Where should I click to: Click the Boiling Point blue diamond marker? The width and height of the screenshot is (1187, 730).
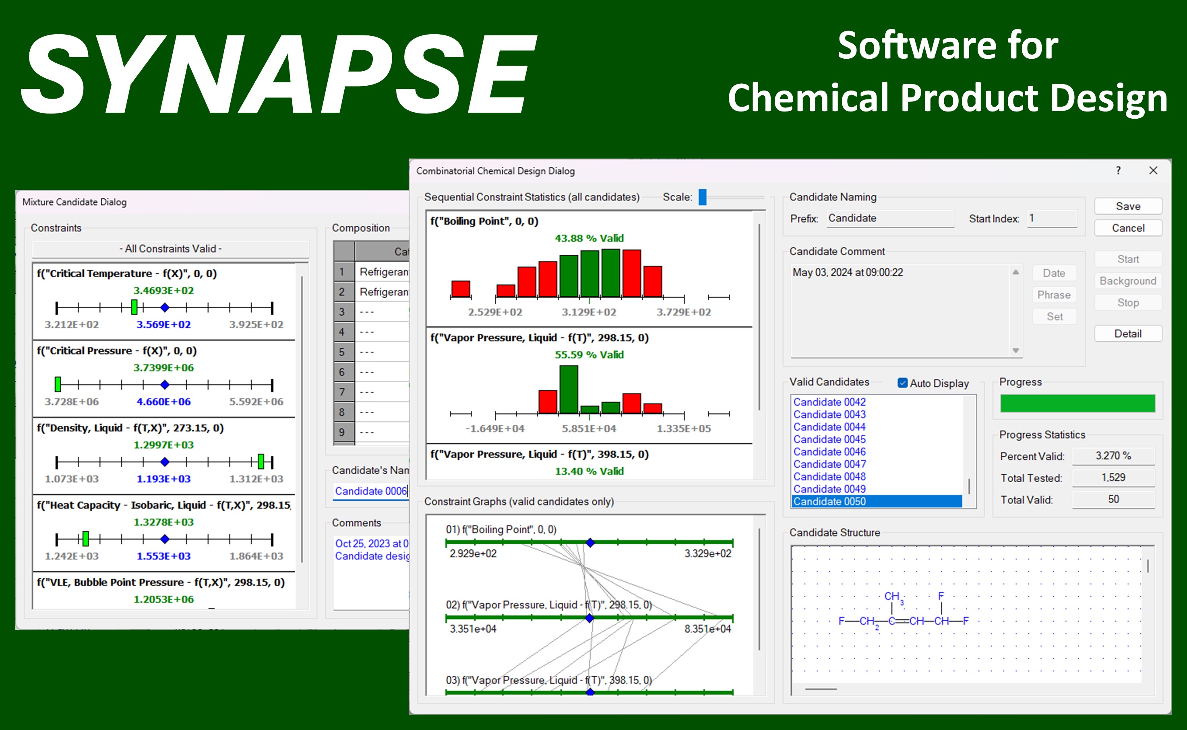(589, 543)
